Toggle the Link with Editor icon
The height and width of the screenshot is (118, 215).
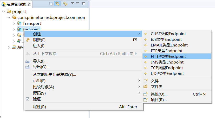pos(57,4)
